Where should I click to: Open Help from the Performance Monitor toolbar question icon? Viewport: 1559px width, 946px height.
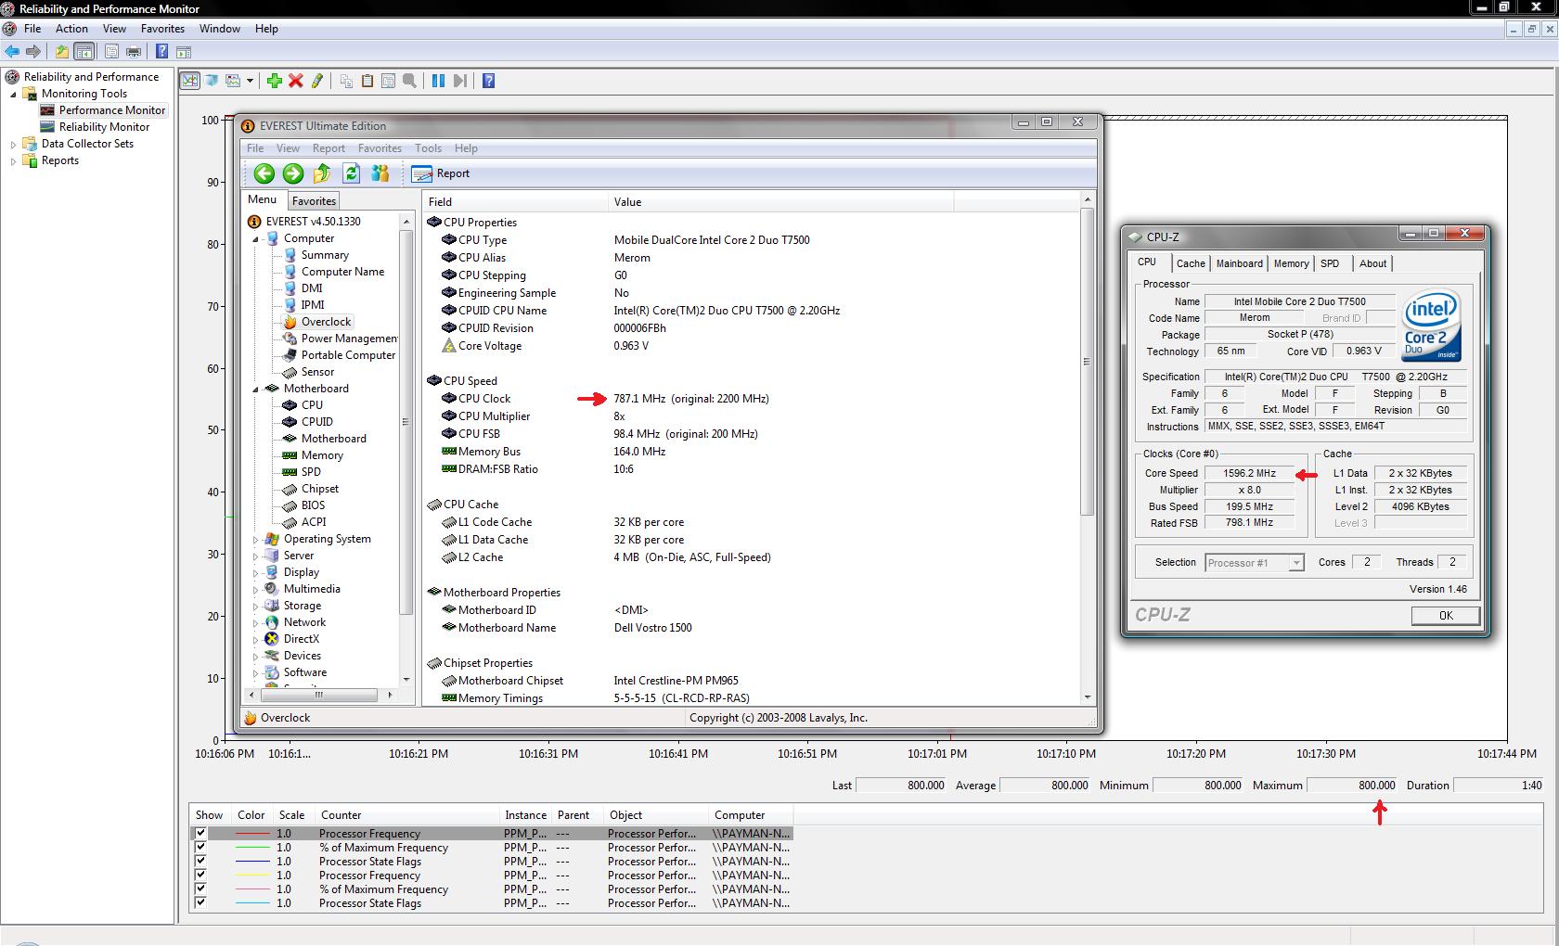coord(489,81)
